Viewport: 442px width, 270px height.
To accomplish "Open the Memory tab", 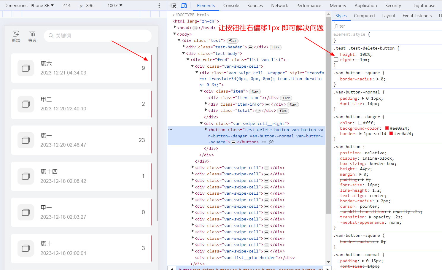I will click(338, 6).
